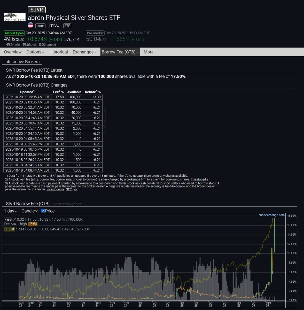Viewport: 304px width, 310px height.
Task: Click the 10/1 25 timeline label
Action: (x=268, y=304)
